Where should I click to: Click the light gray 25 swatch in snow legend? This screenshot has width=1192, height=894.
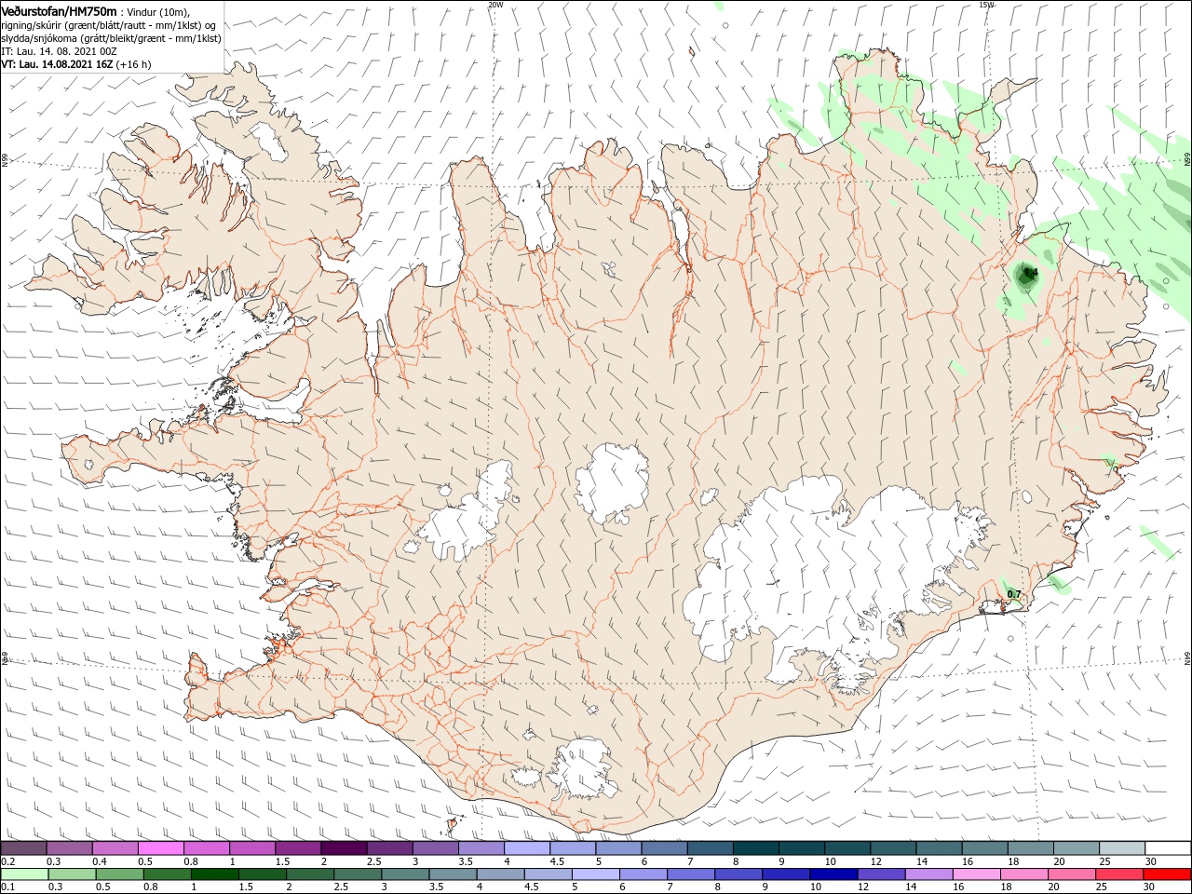(x=1122, y=848)
